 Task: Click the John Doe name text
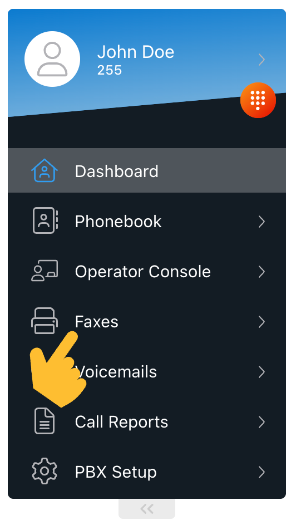136,52
